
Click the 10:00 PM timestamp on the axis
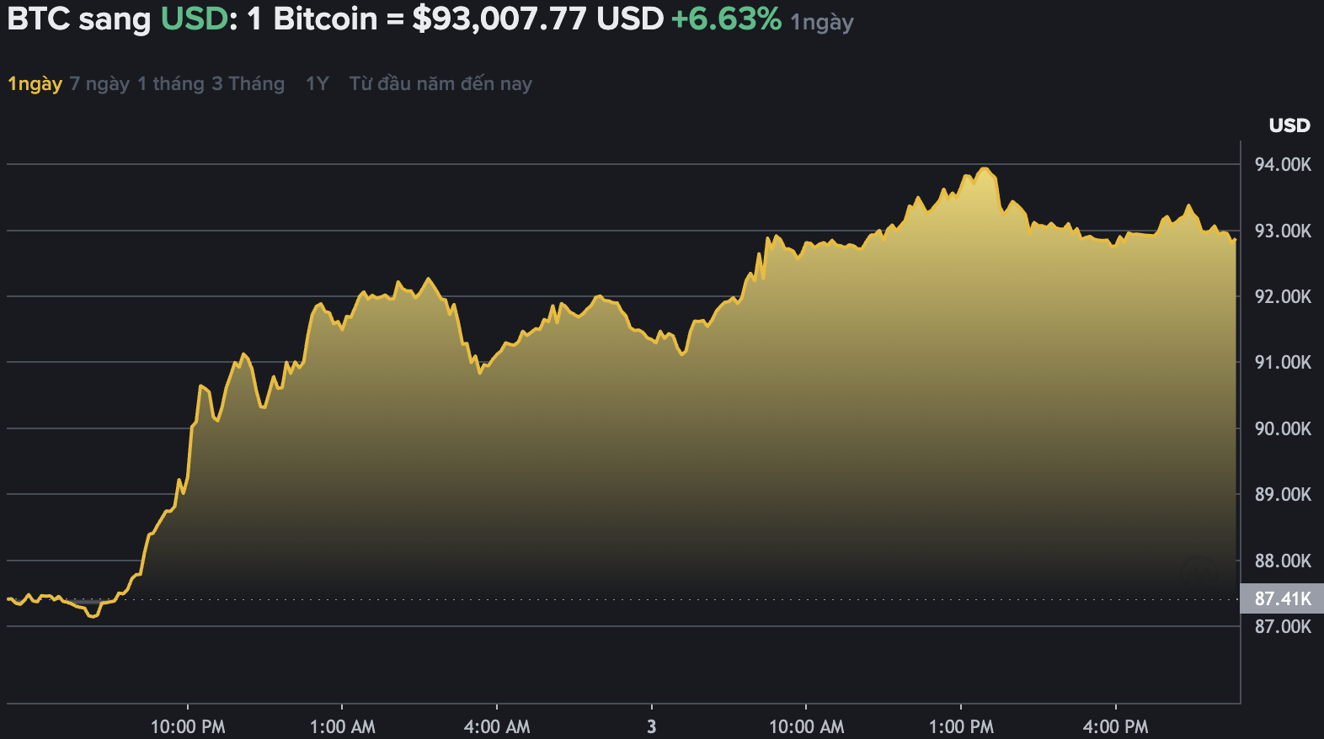click(x=189, y=725)
